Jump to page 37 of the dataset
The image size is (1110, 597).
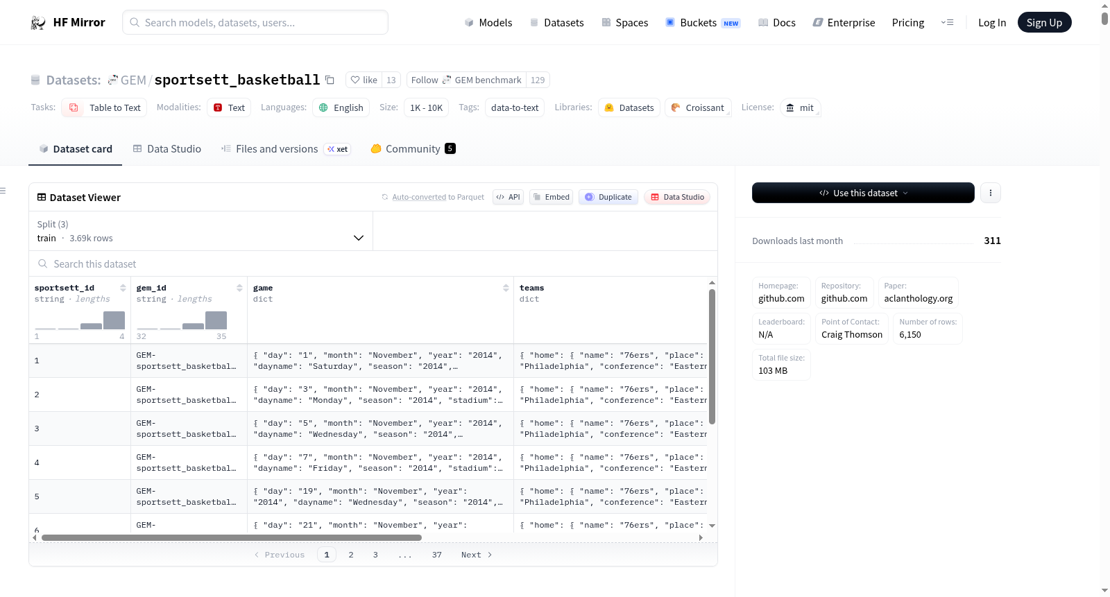pos(437,555)
